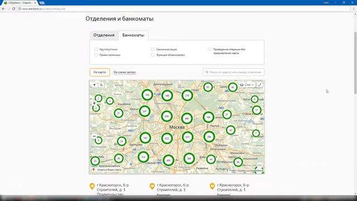
Task: Click the ATM cluster marker labeled 106
Action: 147,95
